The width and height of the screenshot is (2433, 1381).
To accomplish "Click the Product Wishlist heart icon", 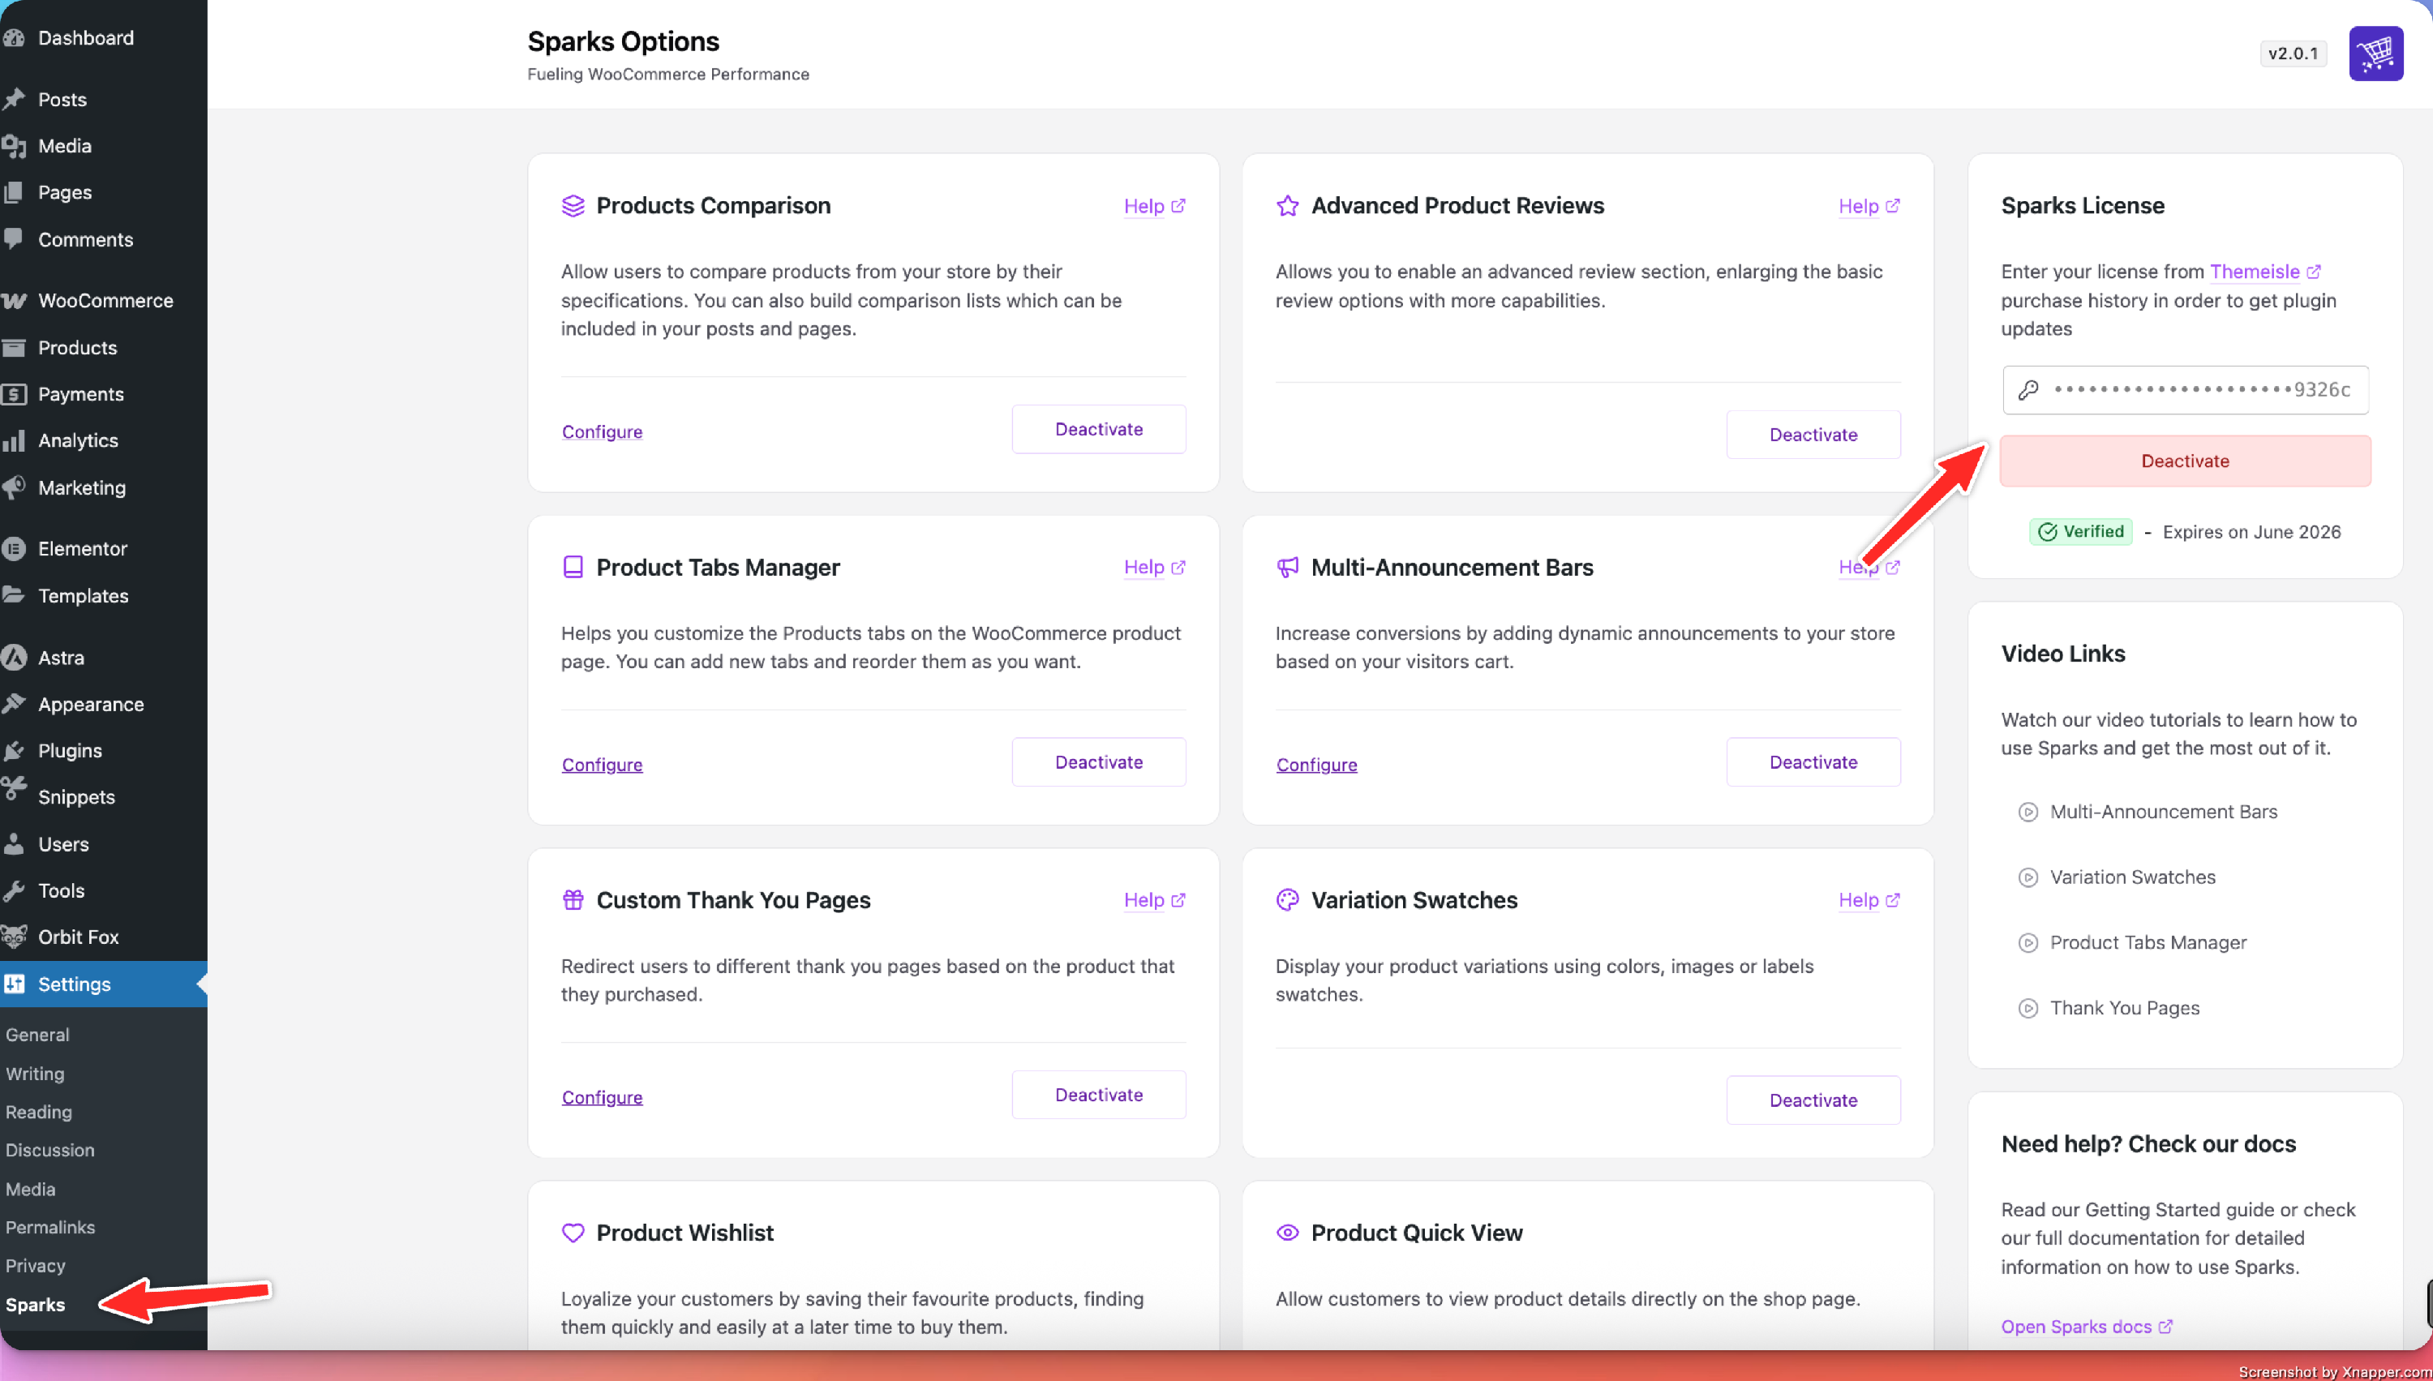I will (x=573, y=1233).
